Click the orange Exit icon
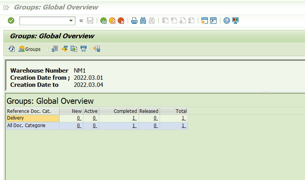Viewport: 305px width, 180px height. click(x=112, y=21)
